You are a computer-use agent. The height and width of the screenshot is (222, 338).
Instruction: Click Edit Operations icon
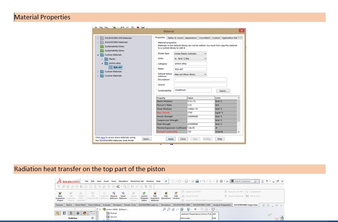[x=166, y=193]
